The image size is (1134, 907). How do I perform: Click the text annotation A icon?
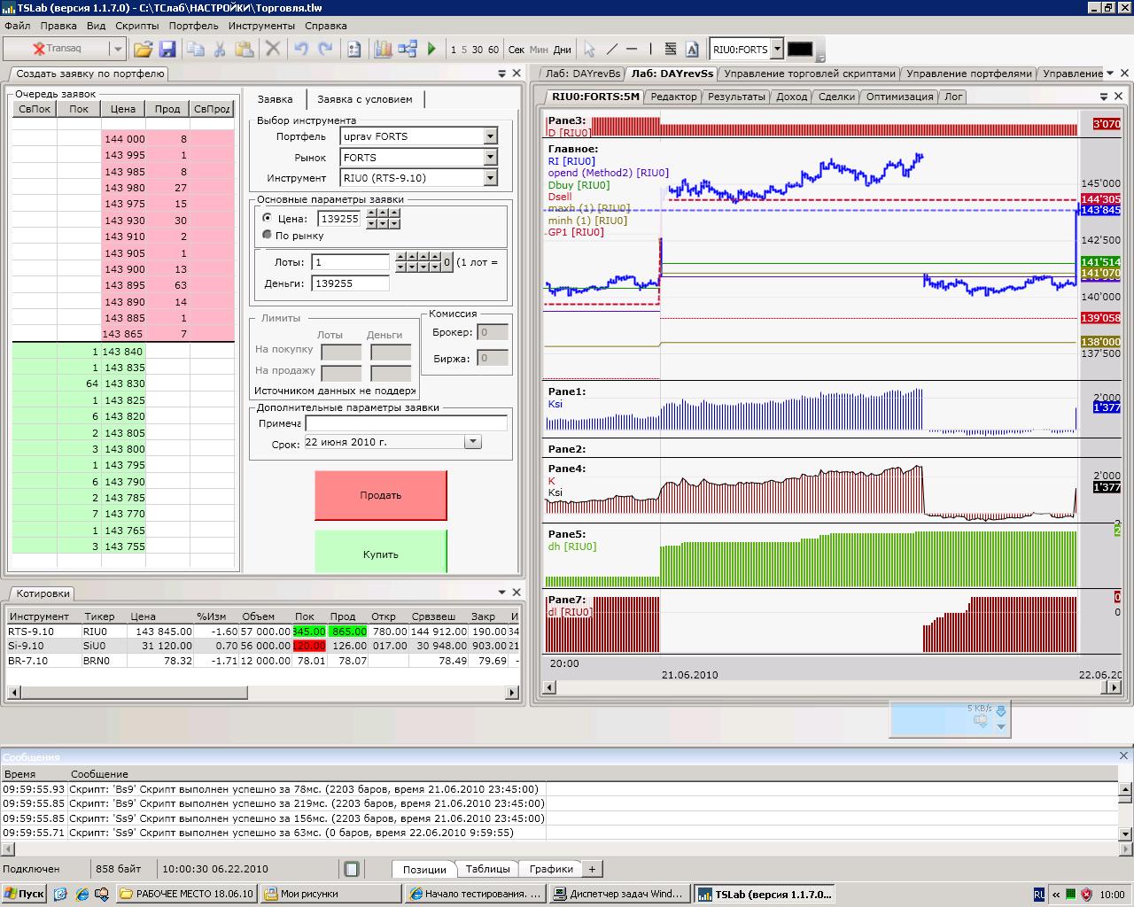tap(692, 50)
